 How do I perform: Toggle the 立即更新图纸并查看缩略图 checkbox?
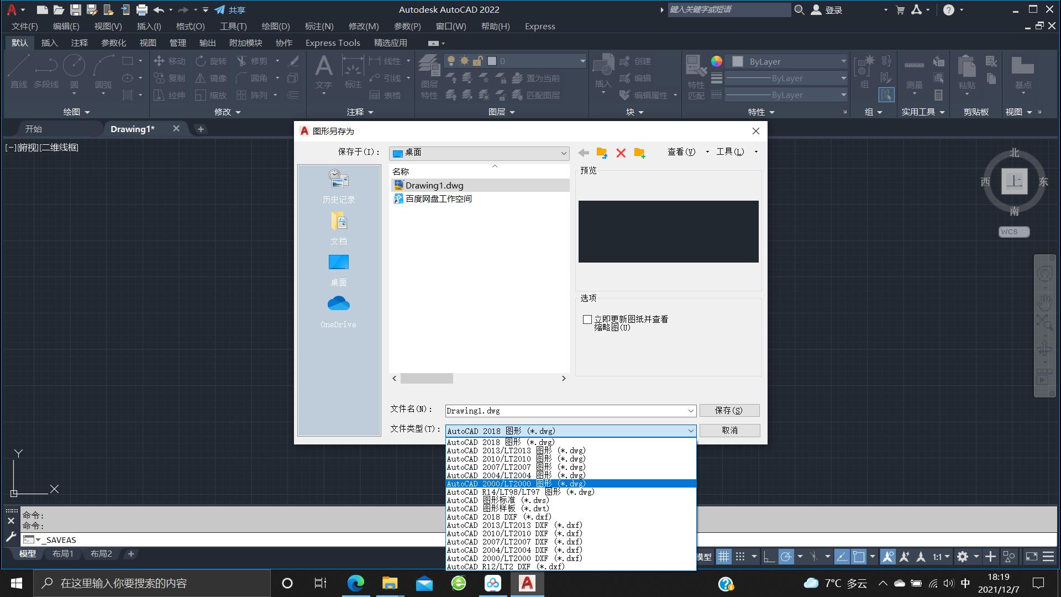coord(587,320)
